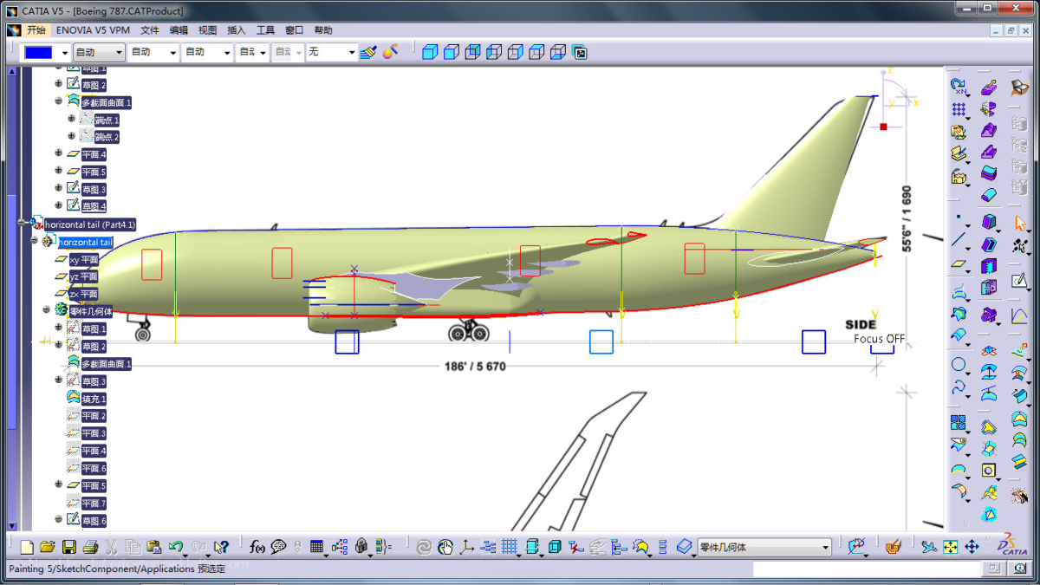
Task: Click pan arrows icon in bottom toolbar
Action: (x=972, y=547)
